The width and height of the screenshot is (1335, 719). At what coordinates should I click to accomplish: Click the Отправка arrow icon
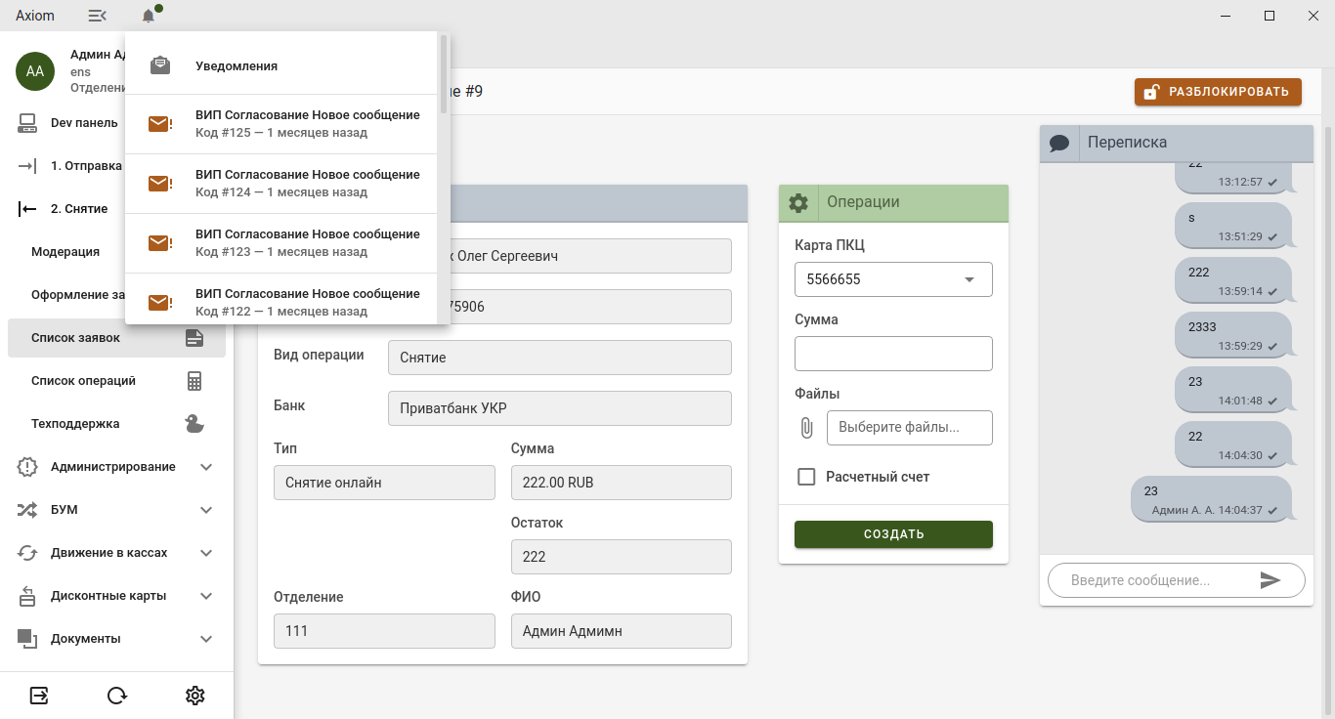[27, 166]
